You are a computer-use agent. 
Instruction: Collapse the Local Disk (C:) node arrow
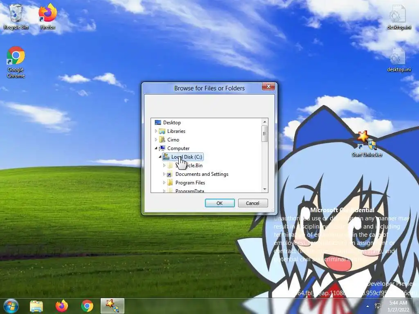tap(160, 157)
